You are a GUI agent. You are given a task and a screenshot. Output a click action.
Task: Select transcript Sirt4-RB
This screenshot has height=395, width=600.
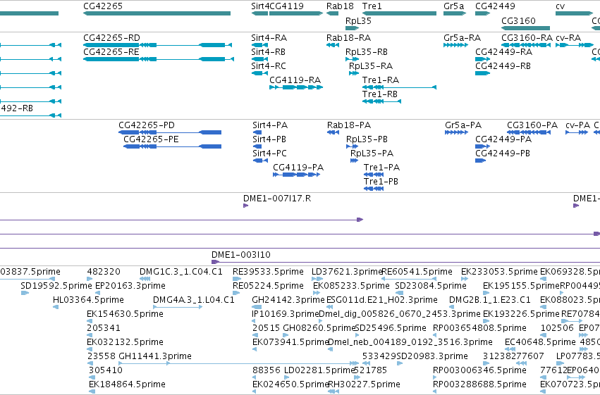coord(268,52)
